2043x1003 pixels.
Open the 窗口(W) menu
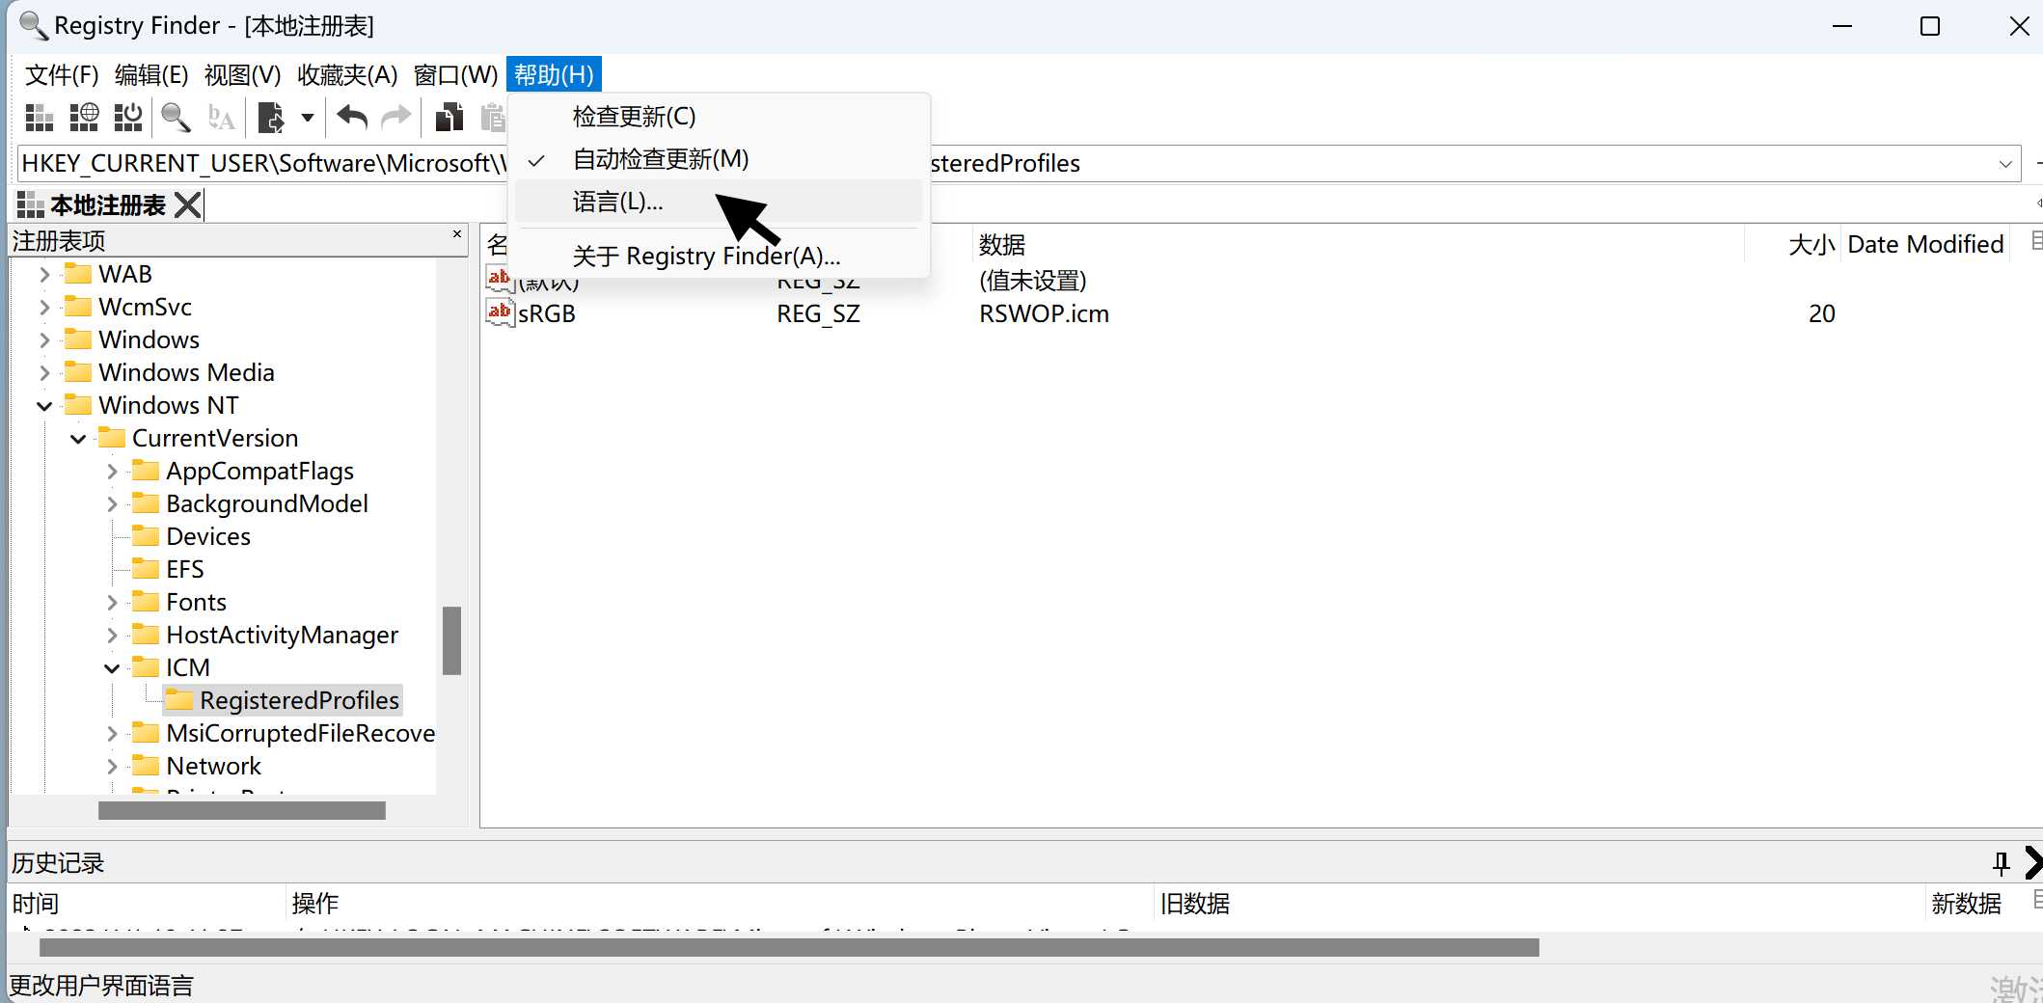[x=455, y=74]
